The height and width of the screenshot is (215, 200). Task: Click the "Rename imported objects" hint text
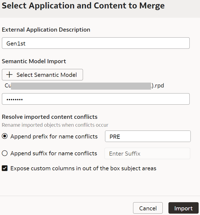pyautogui.click(x=55, y=125)
